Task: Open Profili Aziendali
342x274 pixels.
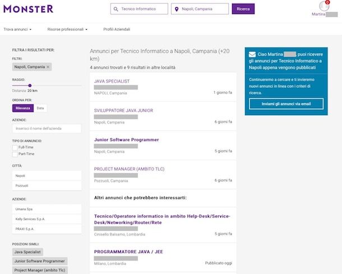Action: 117,29
